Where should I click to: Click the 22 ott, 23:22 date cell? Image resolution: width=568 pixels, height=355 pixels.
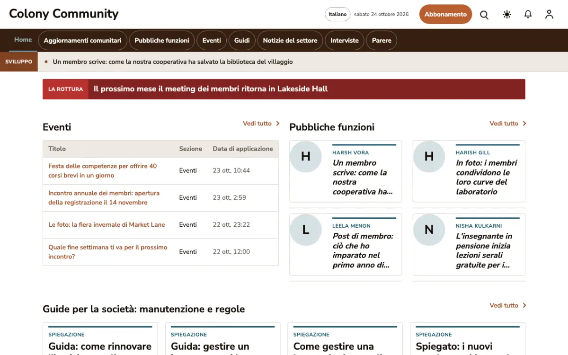click(231, 225)
